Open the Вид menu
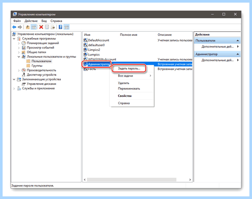 coord(44,21)
